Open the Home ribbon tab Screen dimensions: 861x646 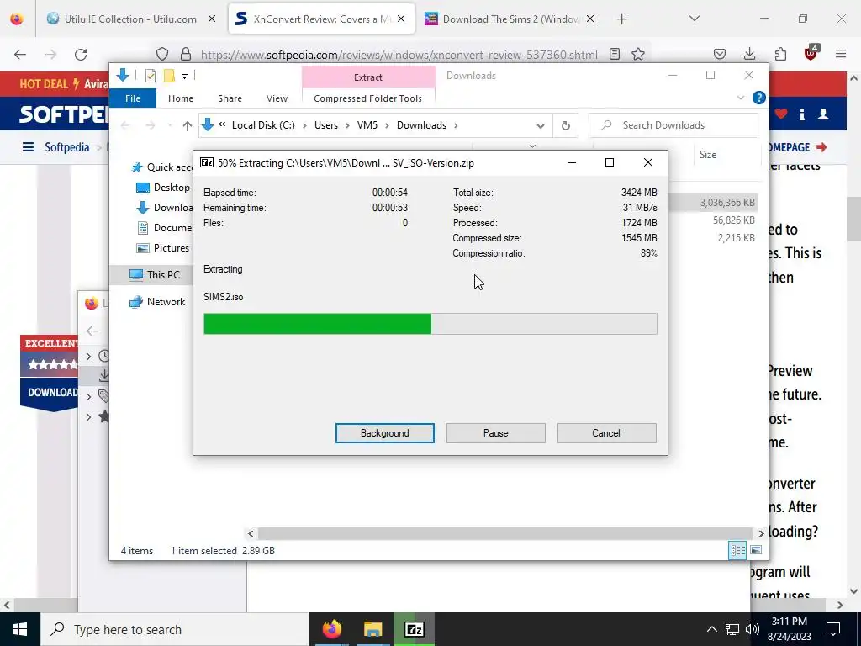click(x=181, y=98)
